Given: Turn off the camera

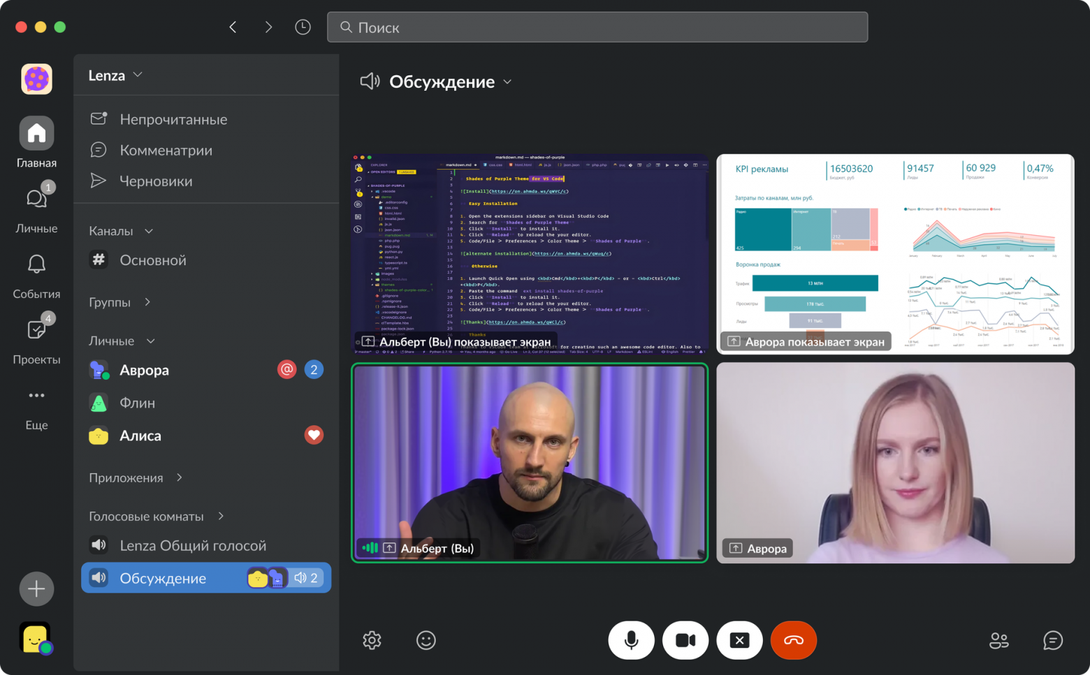Looking at the screenshot, I should click(x=685, y=640).
